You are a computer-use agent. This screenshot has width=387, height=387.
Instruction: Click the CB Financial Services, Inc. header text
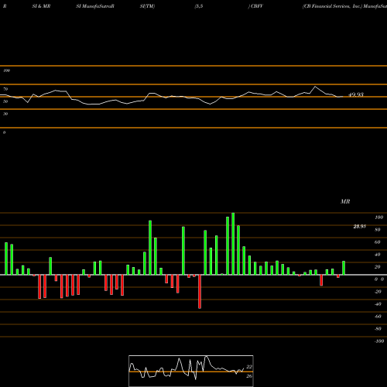tap(332, 6)
